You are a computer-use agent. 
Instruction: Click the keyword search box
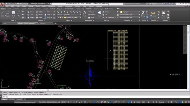pyautogui.click(x=135, y=4)
